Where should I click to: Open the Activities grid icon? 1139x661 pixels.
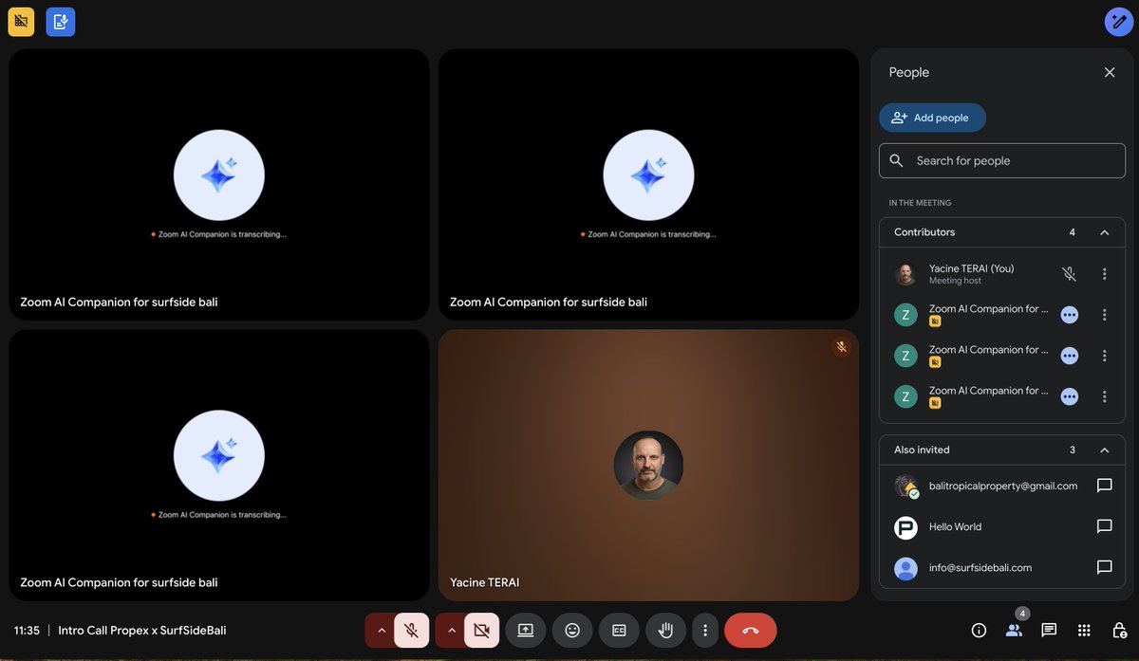(1084, 631)
